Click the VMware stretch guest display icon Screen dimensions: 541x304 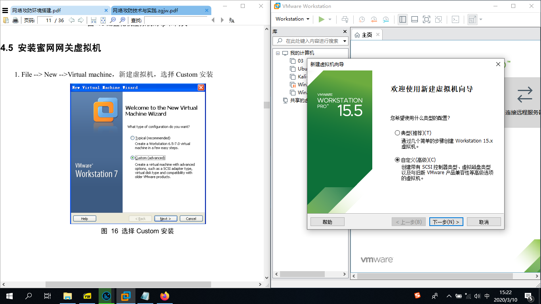[472, 19]
